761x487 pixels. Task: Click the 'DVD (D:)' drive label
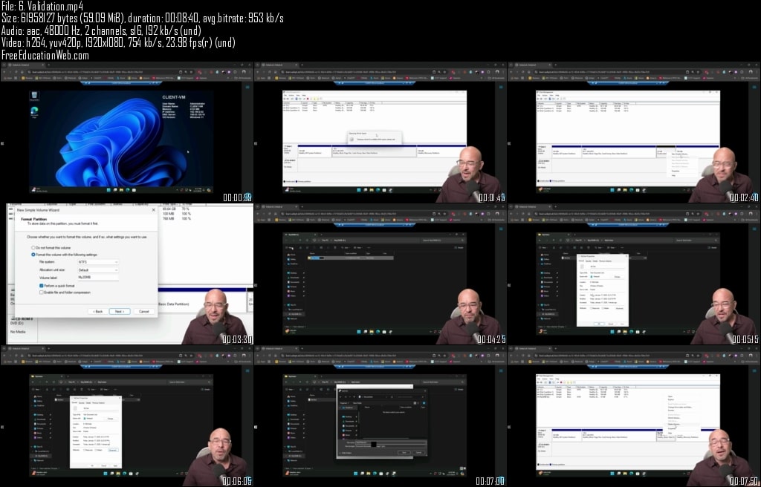click(19, 324)
